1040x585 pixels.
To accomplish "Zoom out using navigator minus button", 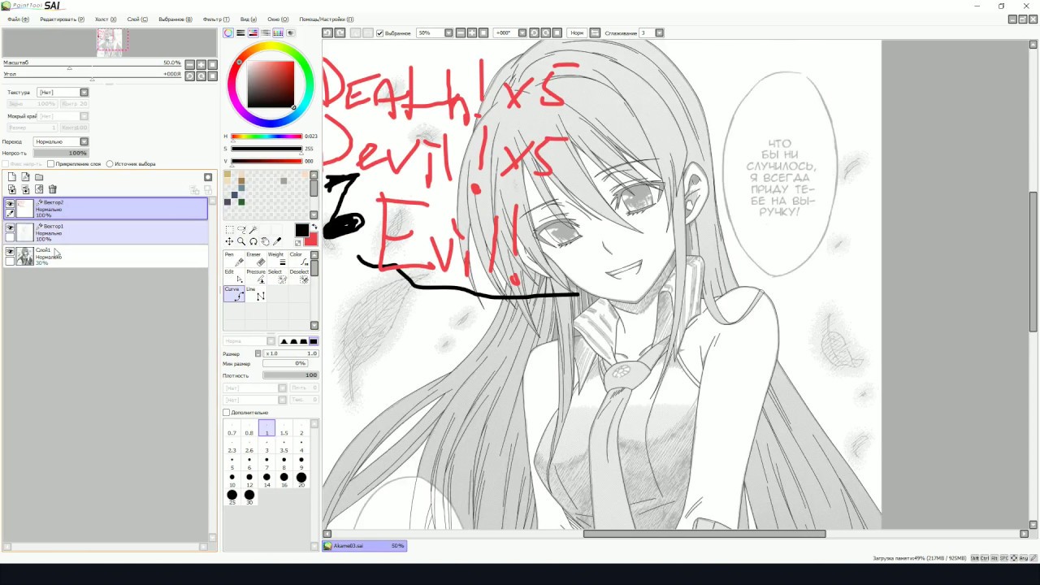I will 189,64.
